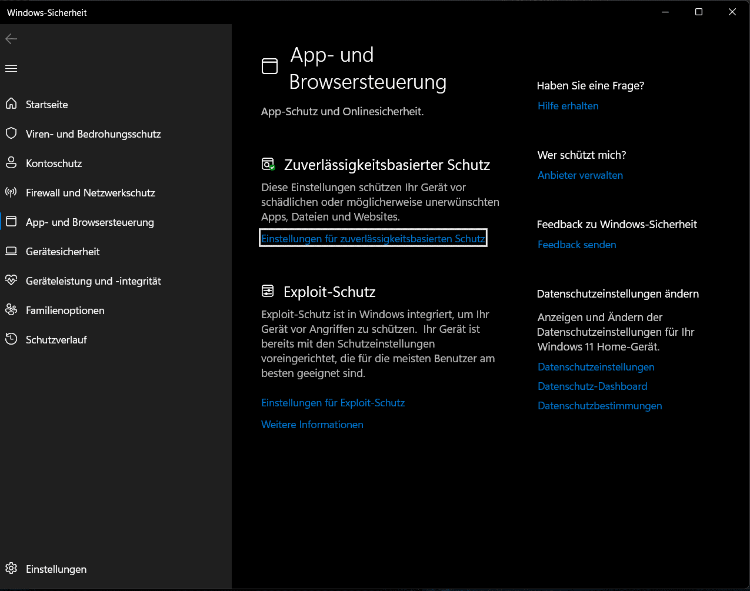Click Feedback senden link
Viewport: 750px width, 591px height.
(577, 245)
